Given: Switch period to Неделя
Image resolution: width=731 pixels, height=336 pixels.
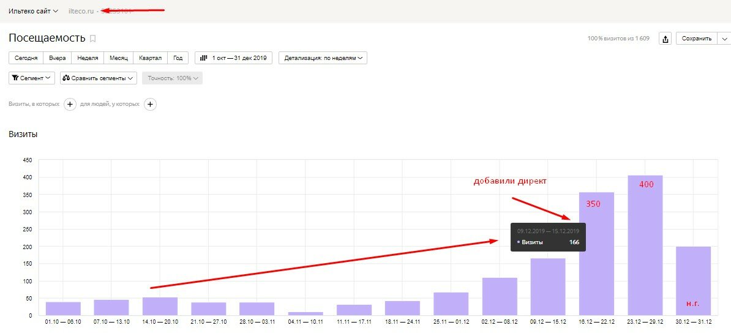Looking at the screenshot, I should pos(88,58).
